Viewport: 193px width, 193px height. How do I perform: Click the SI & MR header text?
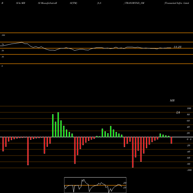(x=20, y=3)
